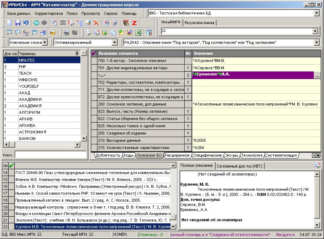Go to previous record with green arrow
The height and width of the screenshot is (239, 324).
(x=36, y=23)
